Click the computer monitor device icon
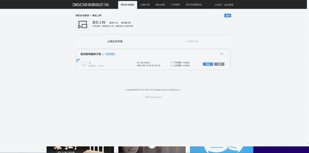Viewport: 309px width, 153px height. tap(84, 64)
